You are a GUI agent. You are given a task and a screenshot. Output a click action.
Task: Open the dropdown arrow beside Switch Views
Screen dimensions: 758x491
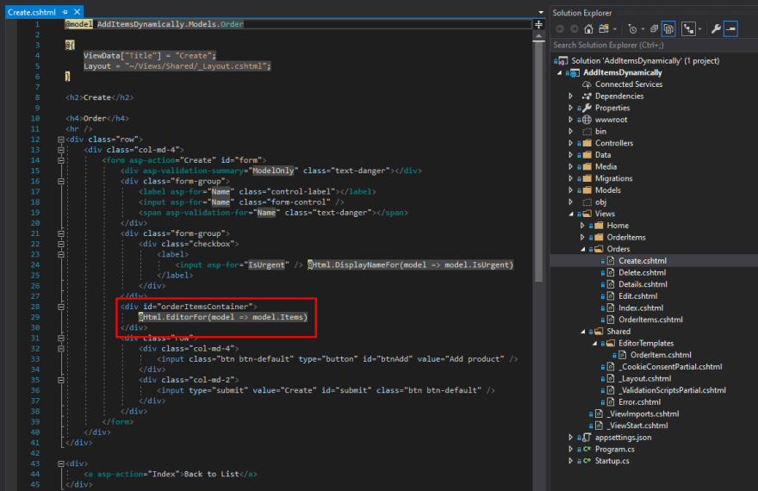(615, 29)
